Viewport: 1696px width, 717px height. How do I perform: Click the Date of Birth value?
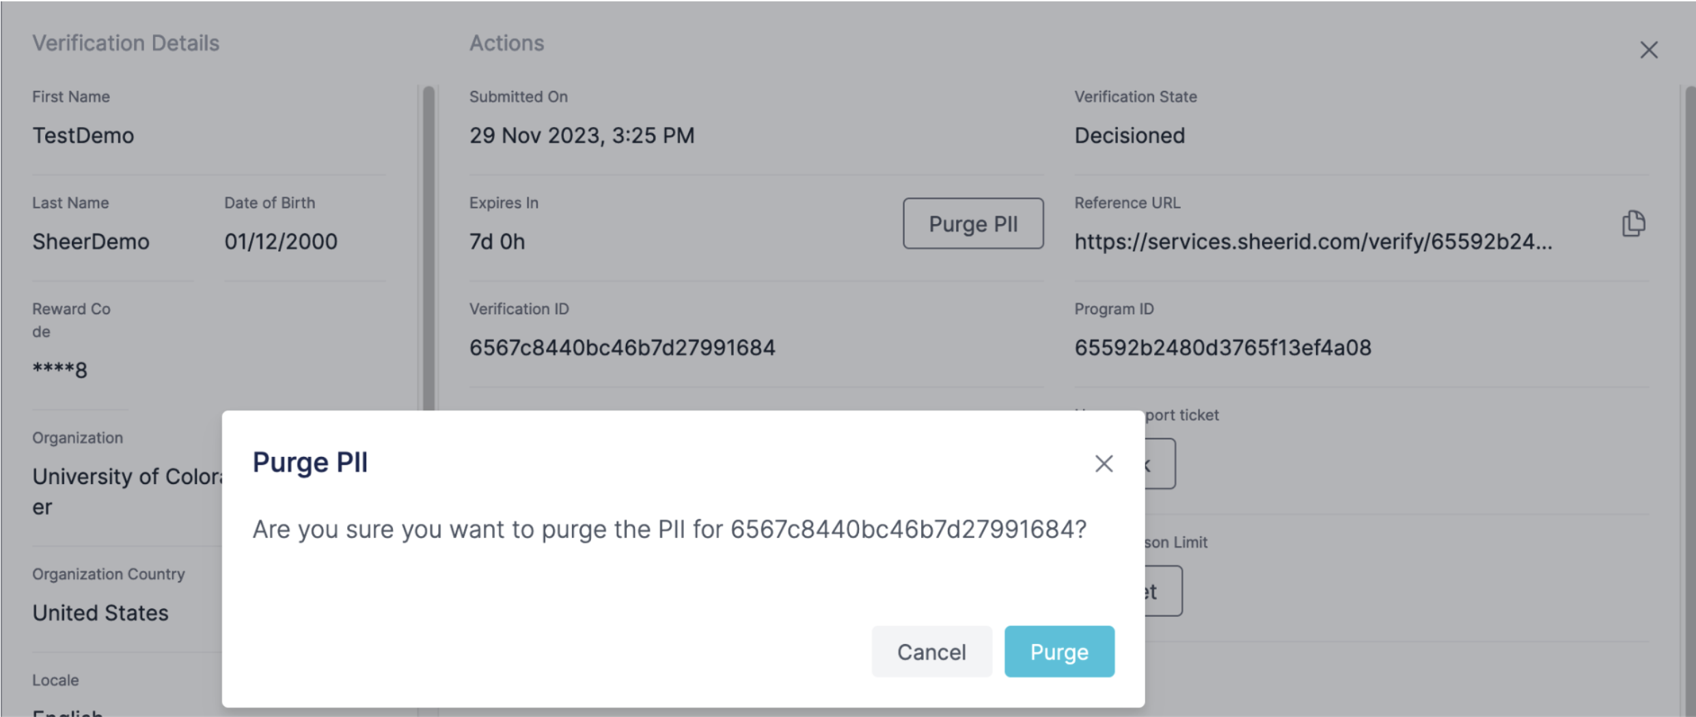tap(281, 242)
